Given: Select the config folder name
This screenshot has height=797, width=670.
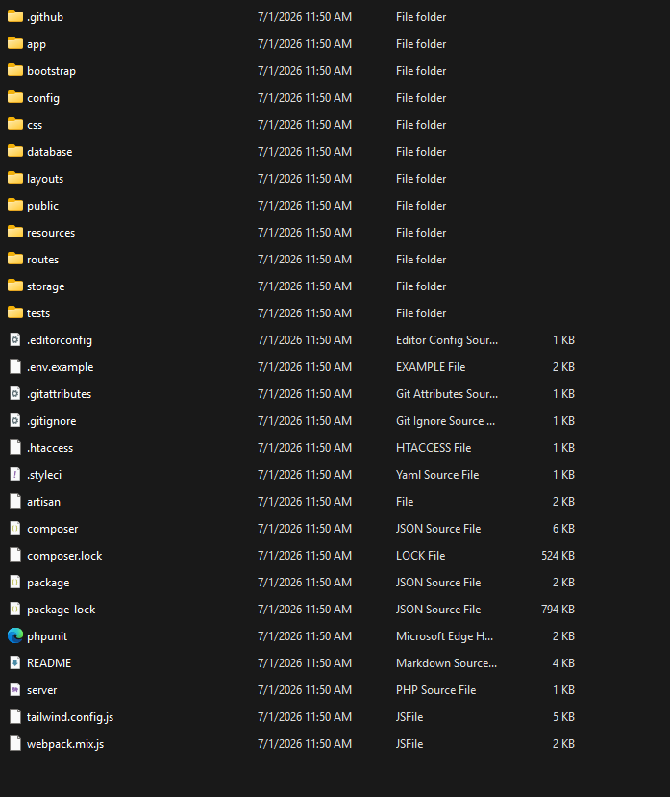Looking at the screenshot, I should [x=43, y=98].
